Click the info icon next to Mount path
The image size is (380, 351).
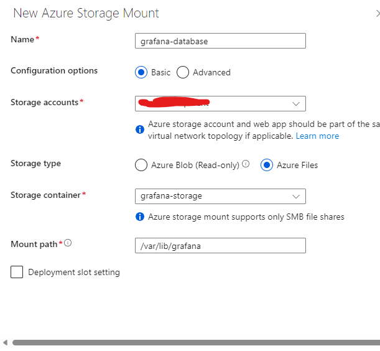[68, 243]
